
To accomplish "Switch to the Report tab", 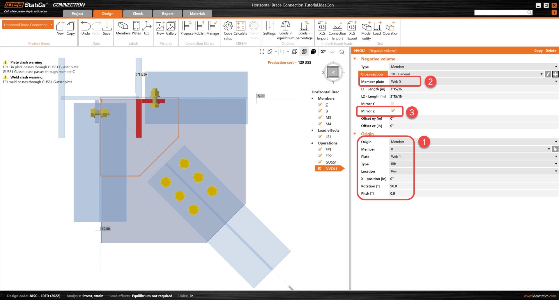I will [167, 14].
